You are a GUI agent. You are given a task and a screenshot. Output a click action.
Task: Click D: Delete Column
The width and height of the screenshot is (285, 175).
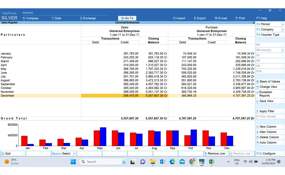coord(269,137)
